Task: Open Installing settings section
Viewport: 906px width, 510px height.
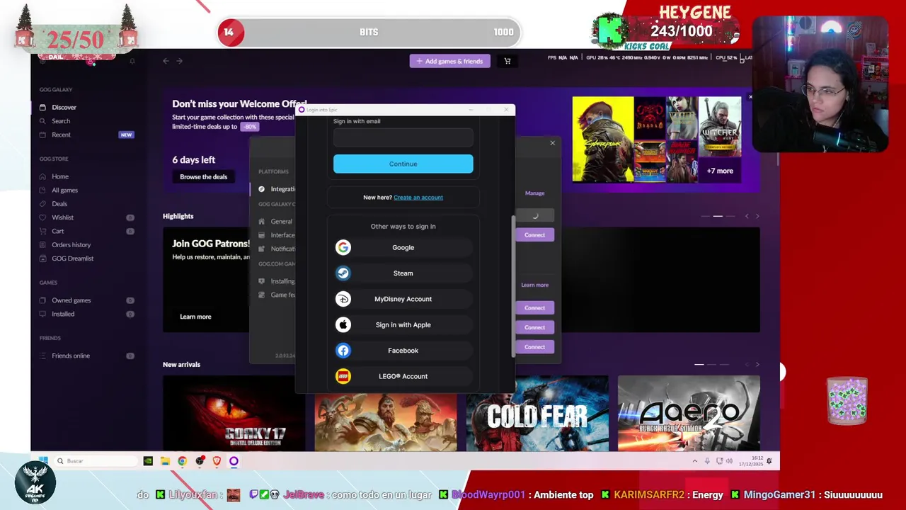Action: (x=277, y=281)
